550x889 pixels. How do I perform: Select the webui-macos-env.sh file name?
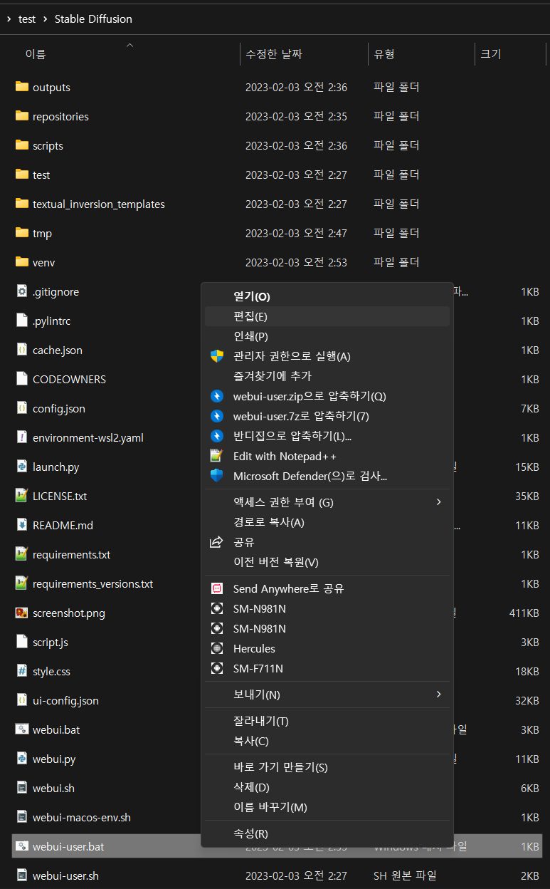[x=82, y=818]
